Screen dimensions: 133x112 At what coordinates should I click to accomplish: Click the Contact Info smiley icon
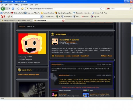[19, 70]
